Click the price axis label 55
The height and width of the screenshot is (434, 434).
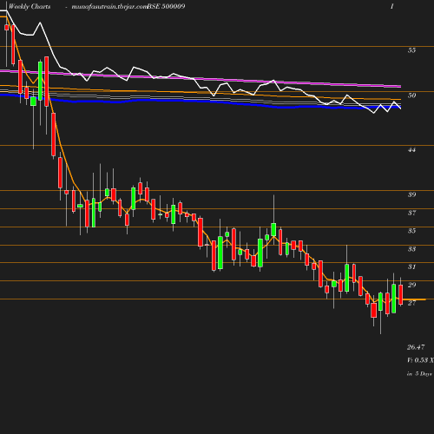pyautogui.click(x=411, y=50)
